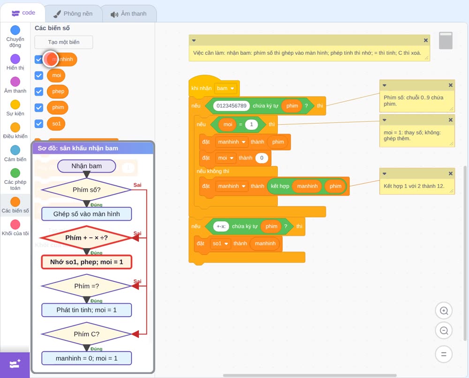Select the Cảm biến category circle
The height and width of the screenshot is (378, 469).
[x=15, y=150]
